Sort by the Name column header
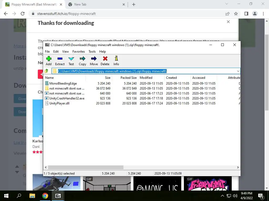Image resolution: width=269 pixels, height=201 pixels. [65, 77]
